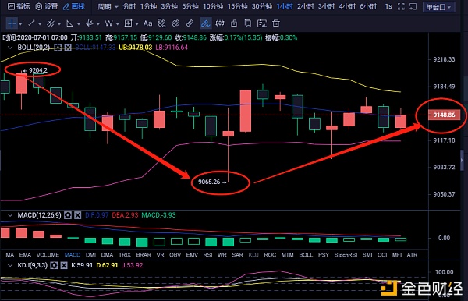Open KDJ indicator settings gear
This screenshot has width=468, height=301.
click(54, 265)
